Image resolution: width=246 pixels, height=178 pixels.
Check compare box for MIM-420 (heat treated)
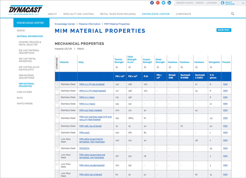point(57,109)
